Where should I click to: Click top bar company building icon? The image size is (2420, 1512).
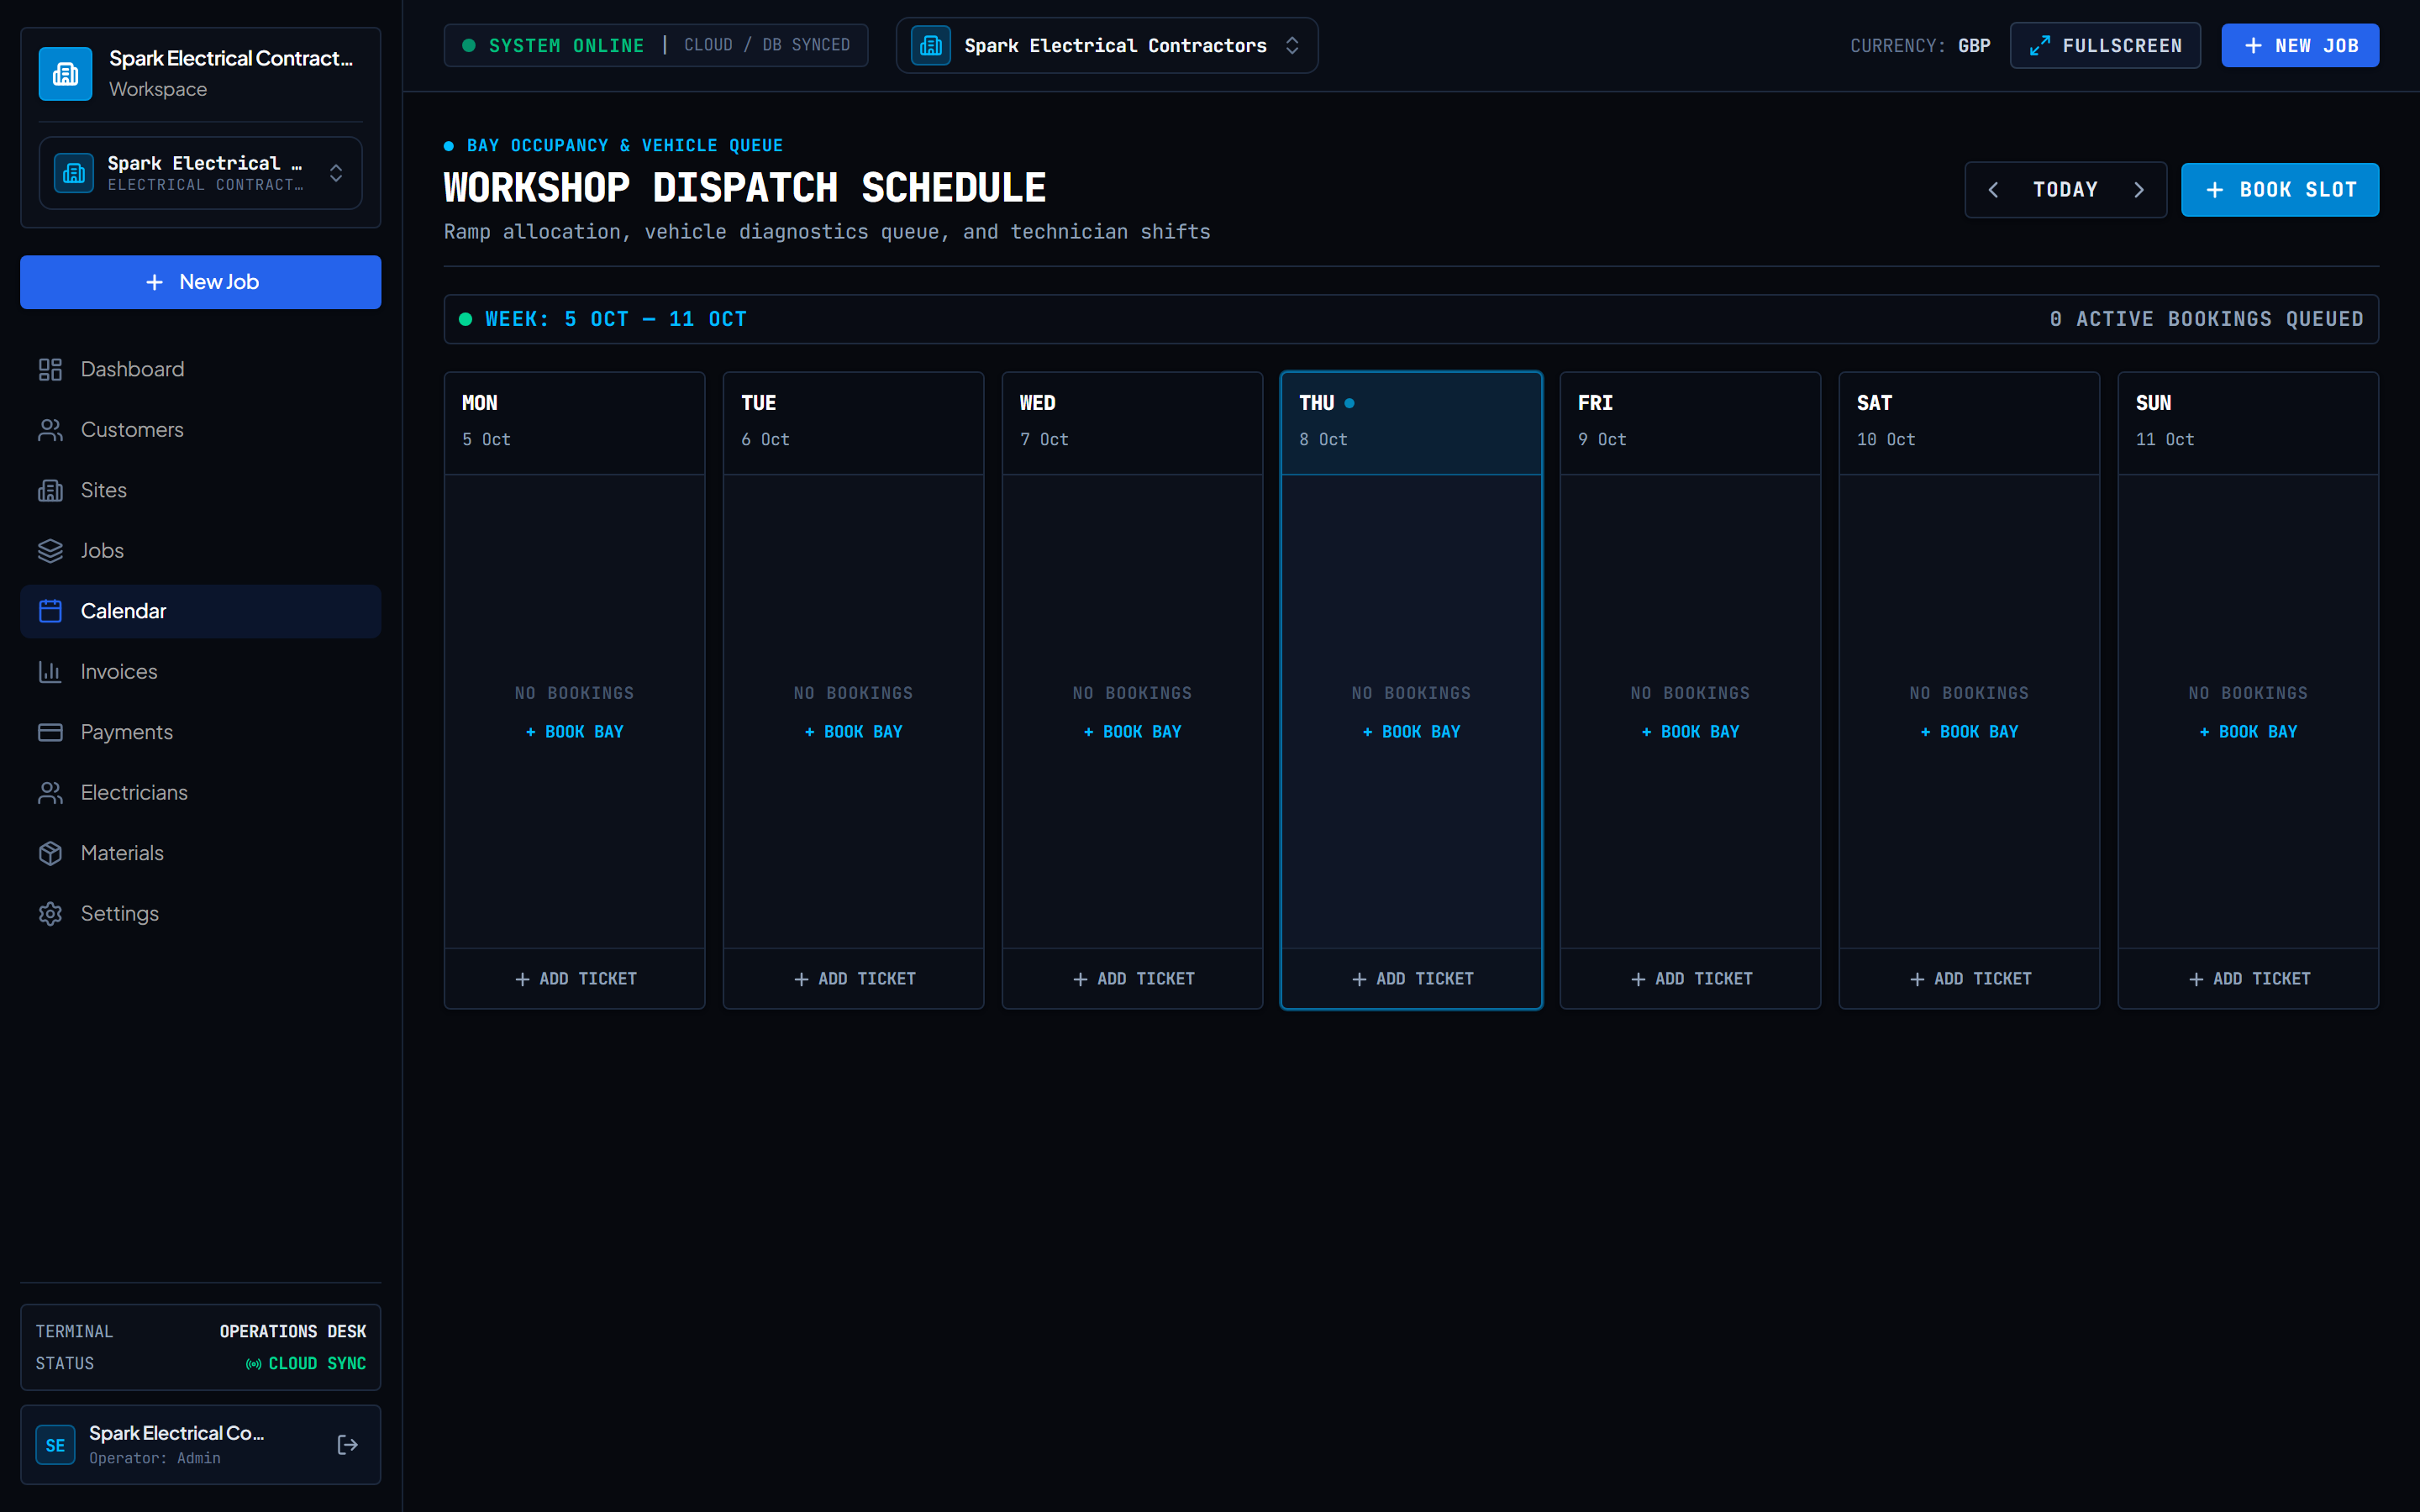pyautogui.click(x=930, y=45)
